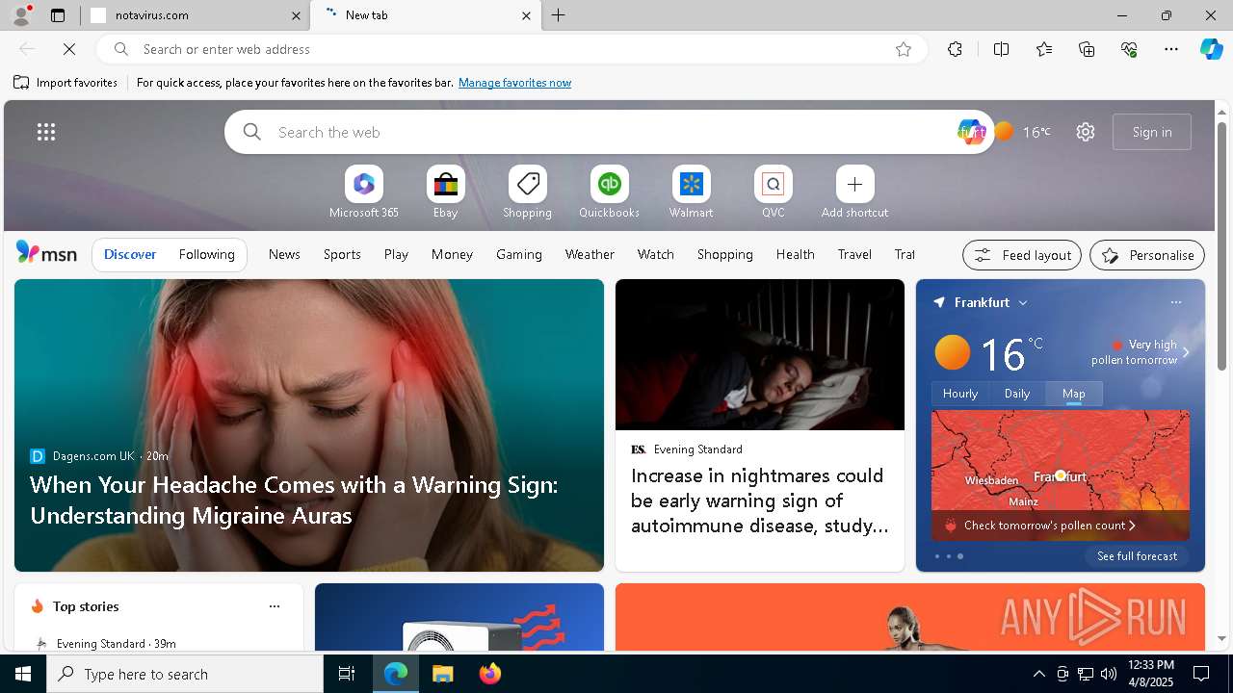Open sleeping woman article thumbnail
Screen dimensions: 1233x693
click(x=760, y=354)
